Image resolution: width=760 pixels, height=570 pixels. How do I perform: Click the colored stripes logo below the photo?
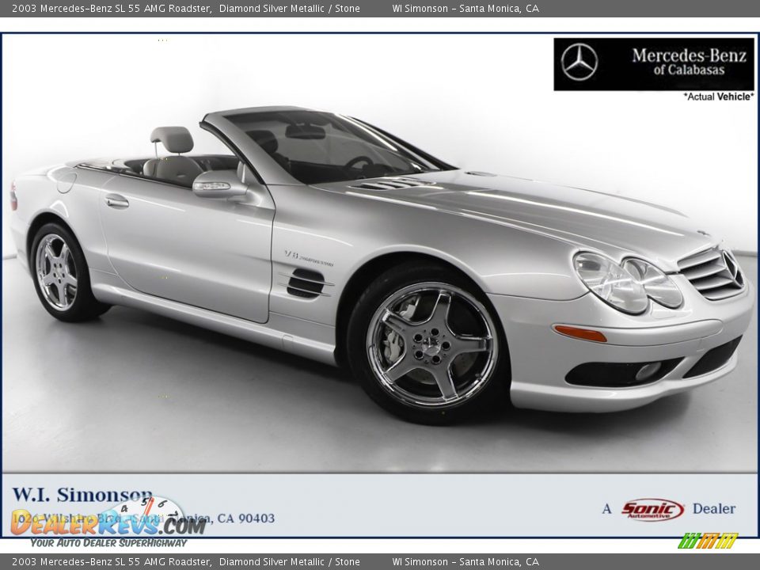(708, 540)
